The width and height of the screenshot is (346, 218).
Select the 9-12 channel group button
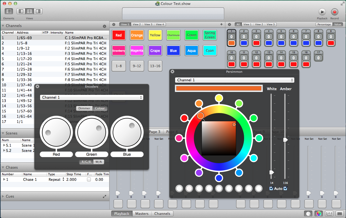(137, 66)
